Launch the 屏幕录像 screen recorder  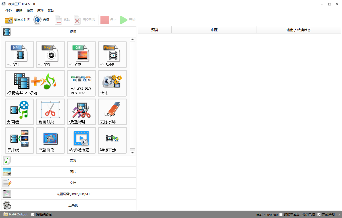pyautogui.click(x=50, y=140)
